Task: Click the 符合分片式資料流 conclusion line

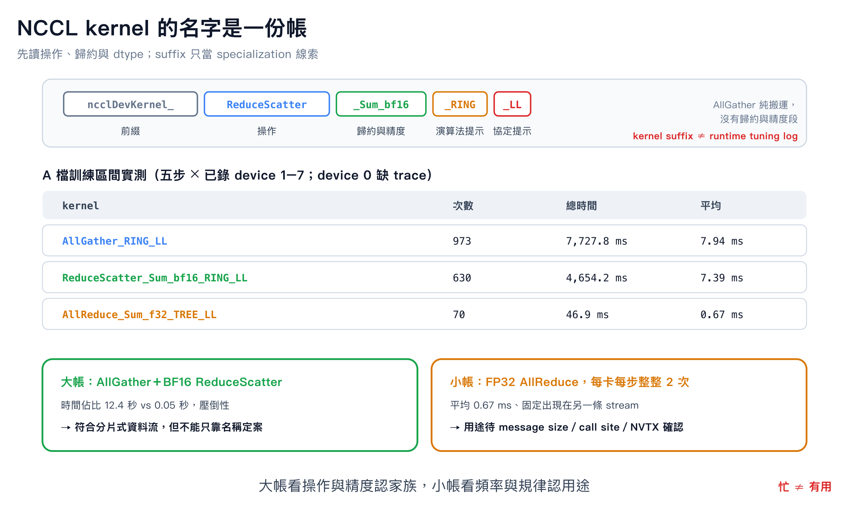Action: (x=162, y=427)
